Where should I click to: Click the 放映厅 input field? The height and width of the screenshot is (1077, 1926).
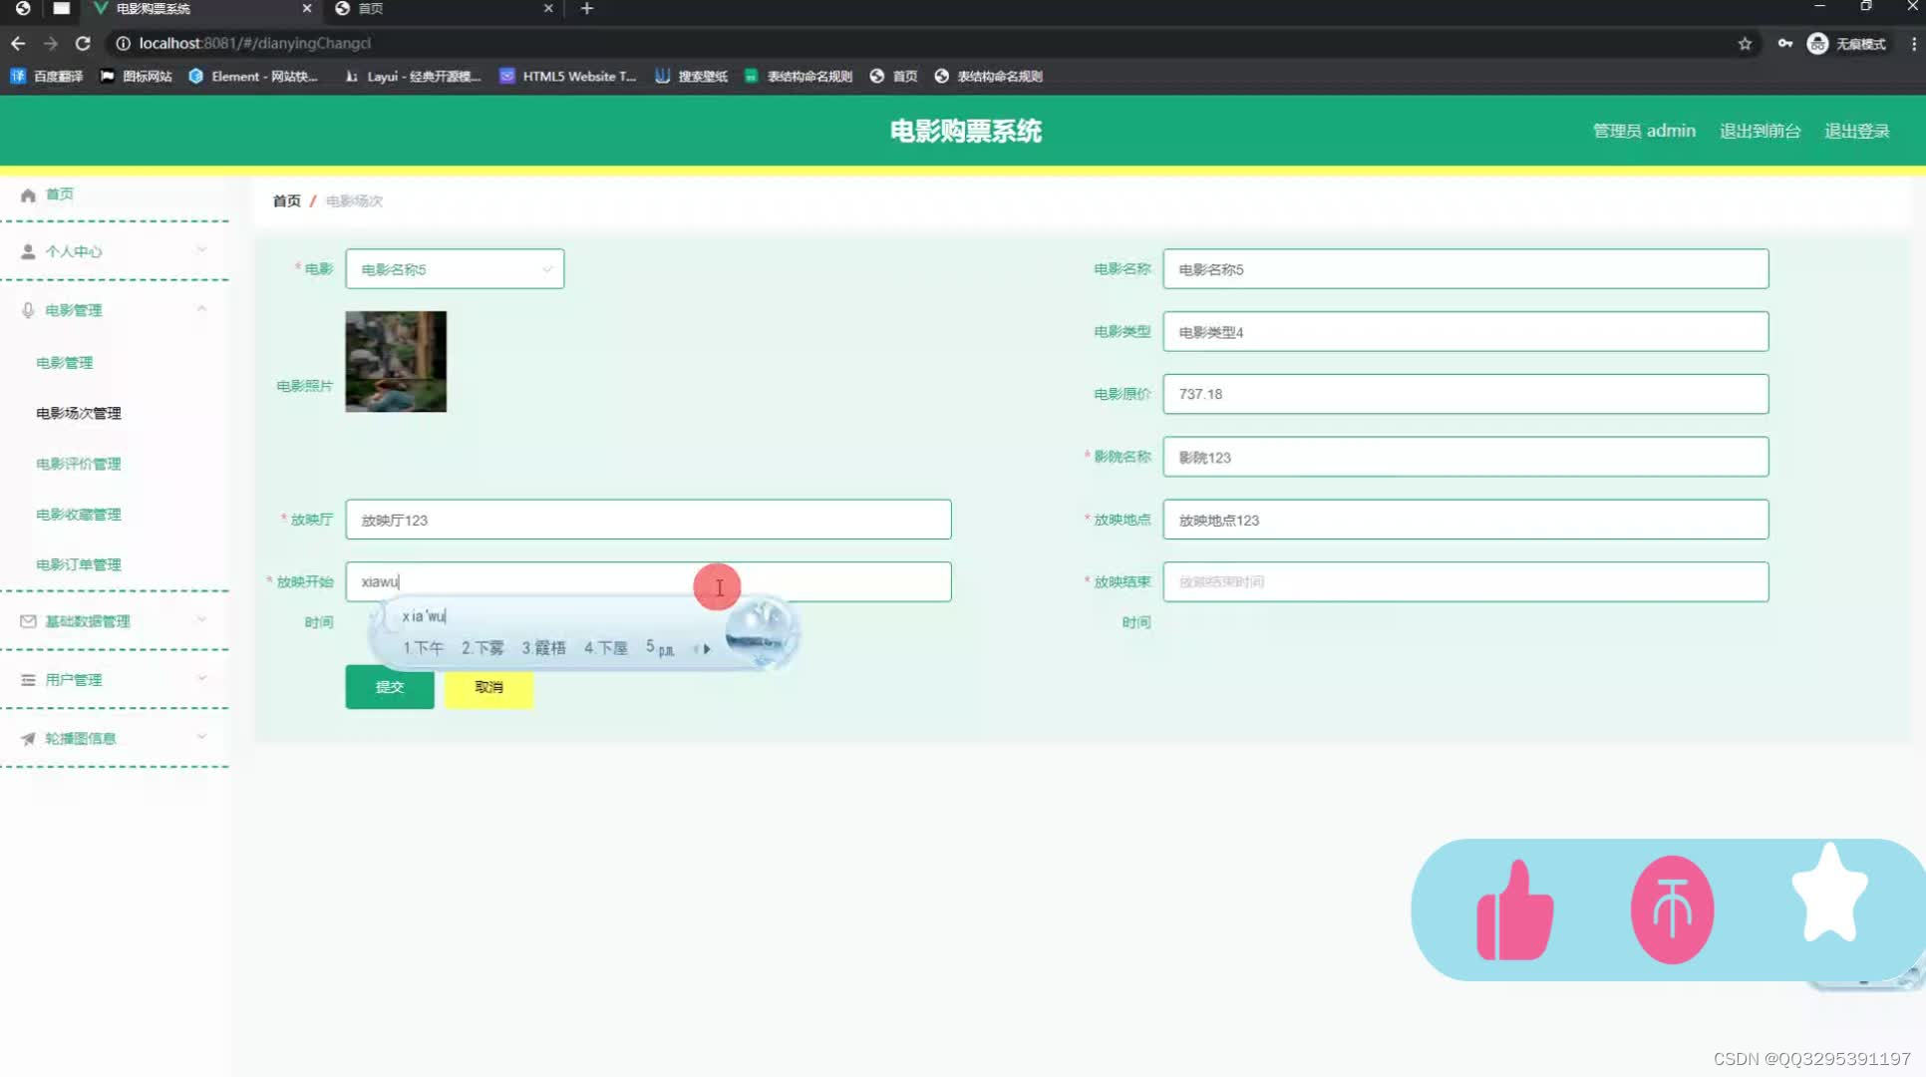(x=648, y=520)
